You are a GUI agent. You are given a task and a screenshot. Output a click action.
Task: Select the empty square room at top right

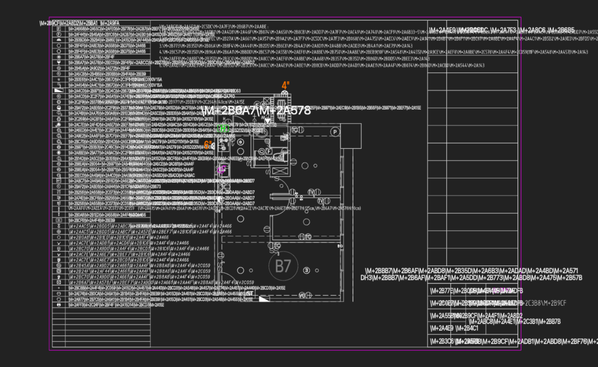click(351, 136)
